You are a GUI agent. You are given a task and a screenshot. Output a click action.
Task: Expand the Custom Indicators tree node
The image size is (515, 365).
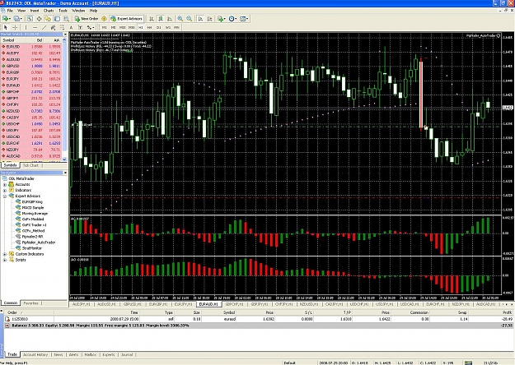[x=5, y=254]
